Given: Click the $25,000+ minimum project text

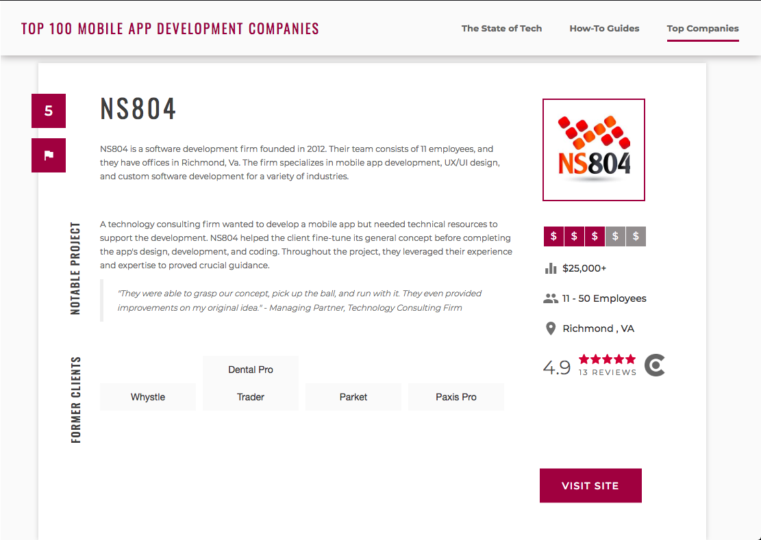Looking at the screenshot, I should click(584, 268).
